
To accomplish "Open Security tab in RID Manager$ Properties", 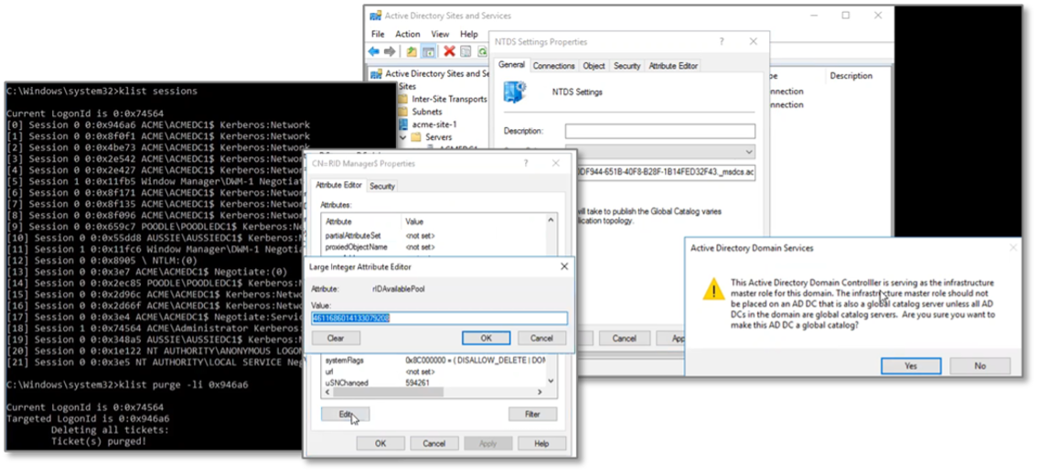I will tap(382, 186).
